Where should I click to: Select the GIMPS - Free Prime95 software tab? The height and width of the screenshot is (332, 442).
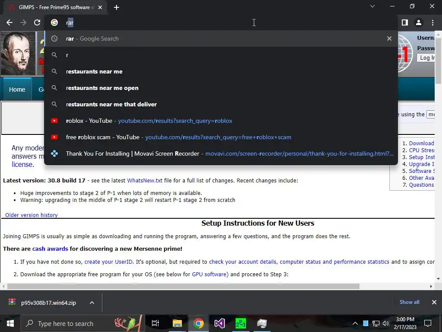click(55, 8)
